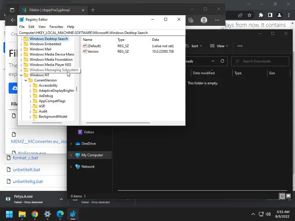This screenshot has width=295, height=221.
Task: Open the Windows Start menu
Action: tap(9, 214)
